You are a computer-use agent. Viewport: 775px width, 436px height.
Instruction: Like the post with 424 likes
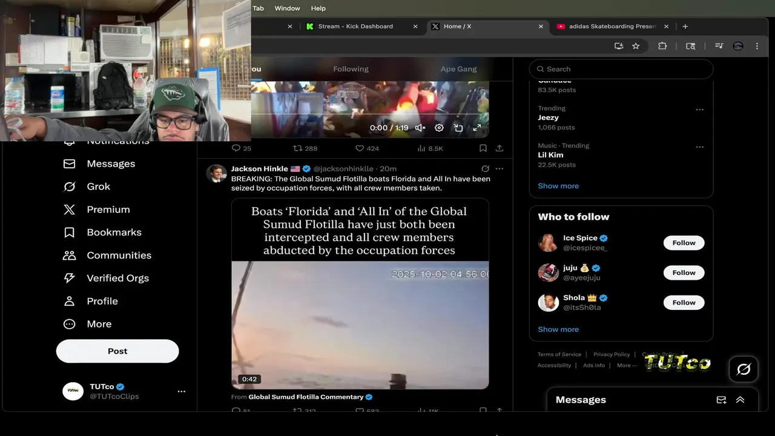pos(367,148)
